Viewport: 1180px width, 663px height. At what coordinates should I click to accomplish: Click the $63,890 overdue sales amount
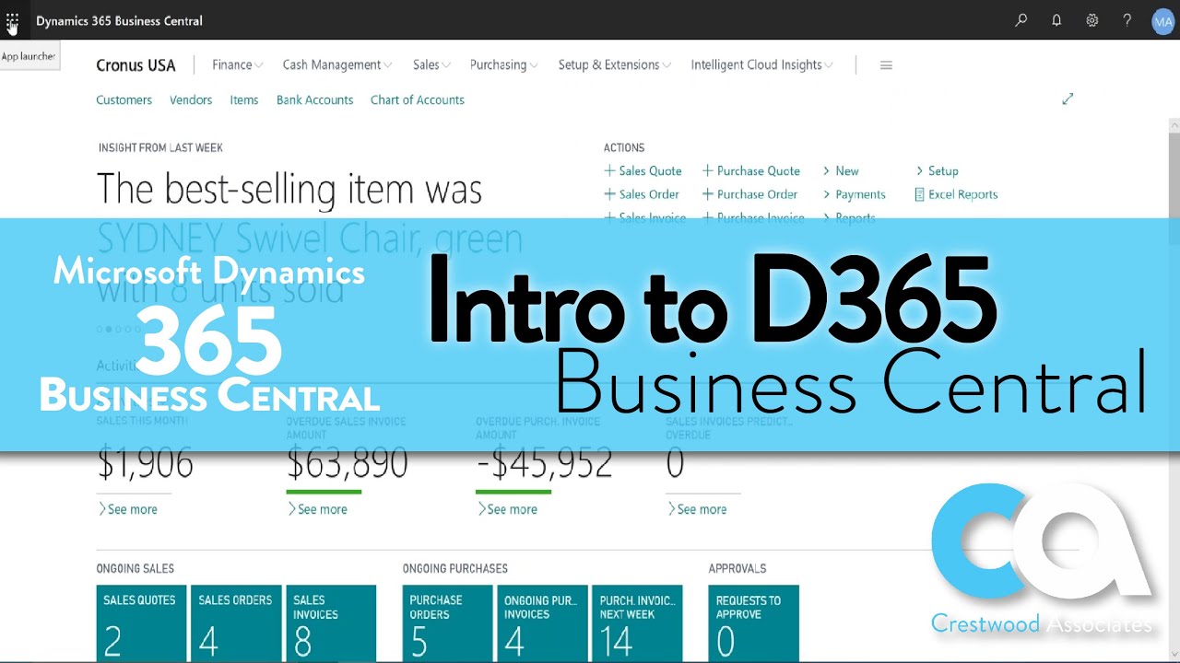point(348,464)
